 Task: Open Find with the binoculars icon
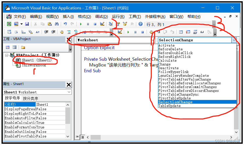(57, 24)
